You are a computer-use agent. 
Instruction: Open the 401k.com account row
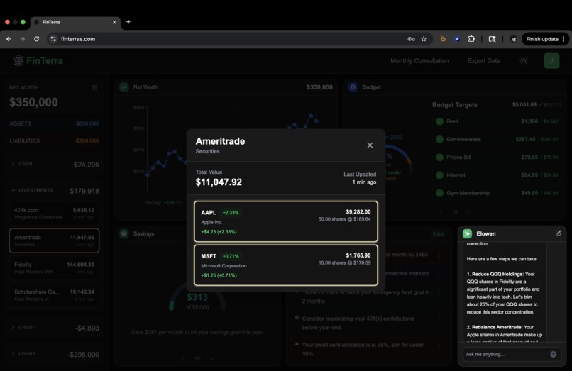click(x=54, y=214)
